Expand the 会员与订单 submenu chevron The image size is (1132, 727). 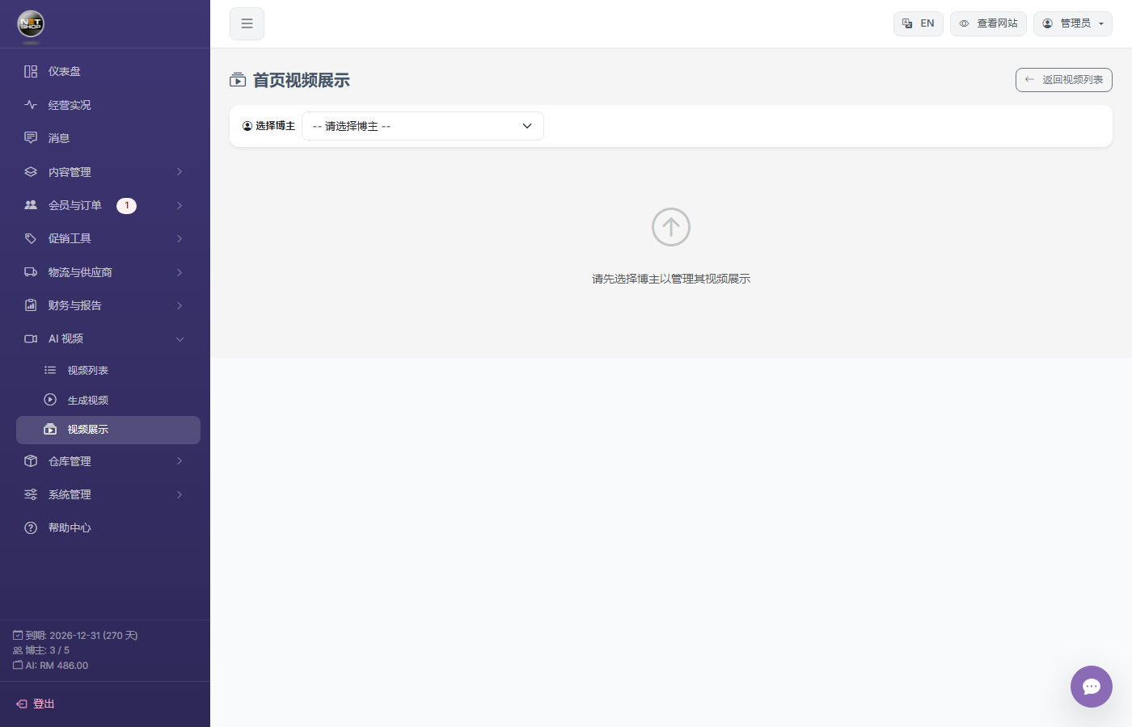point(180,205)
